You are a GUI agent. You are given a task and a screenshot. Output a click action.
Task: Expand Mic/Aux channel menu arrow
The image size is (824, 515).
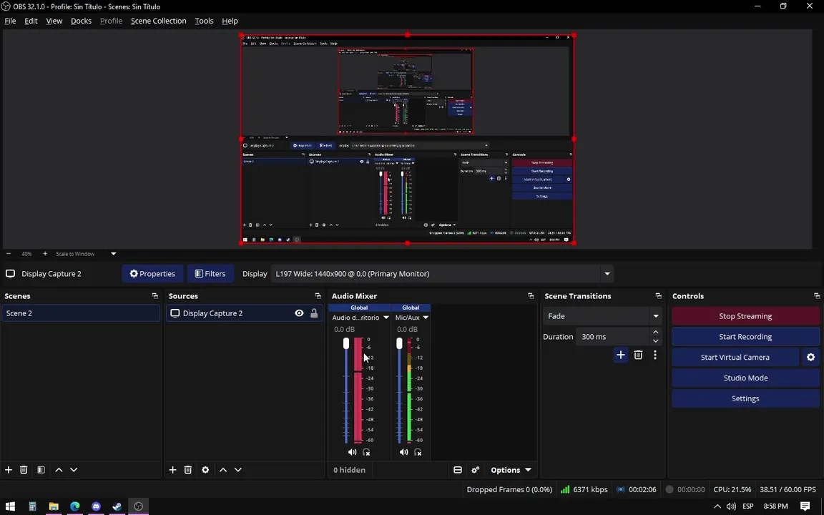(426, 318)
